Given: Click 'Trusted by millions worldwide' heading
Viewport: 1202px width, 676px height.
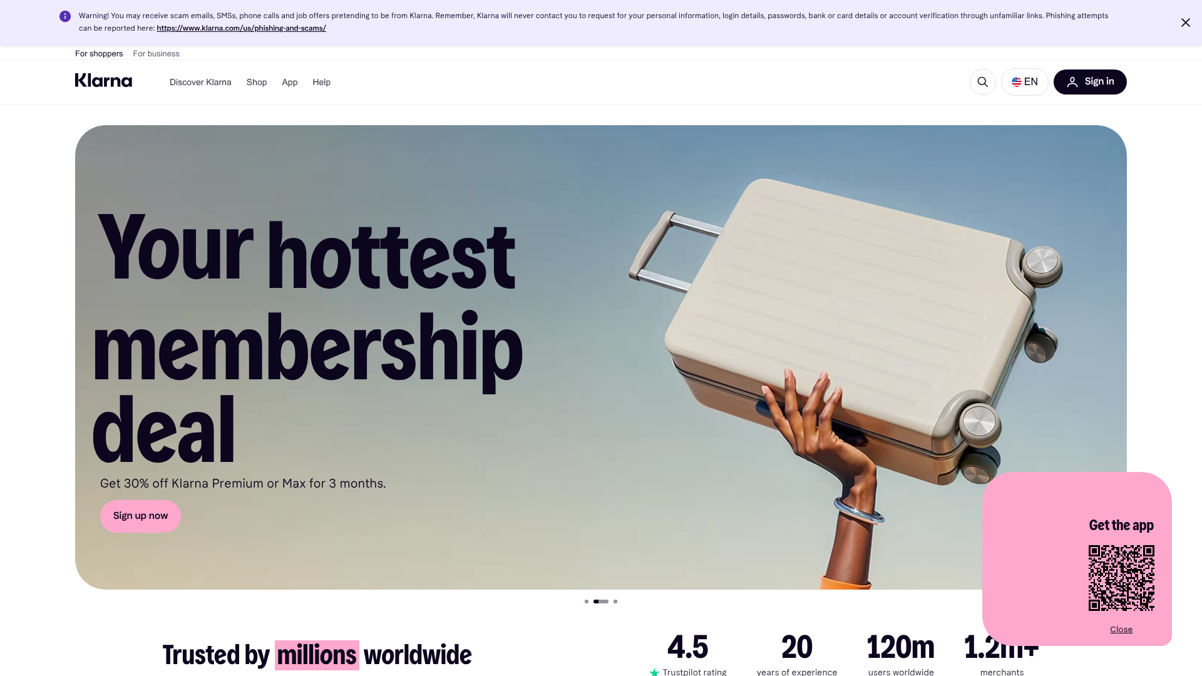Looking at the screenshot, I should pyautogui.click(x=317, y=655).
